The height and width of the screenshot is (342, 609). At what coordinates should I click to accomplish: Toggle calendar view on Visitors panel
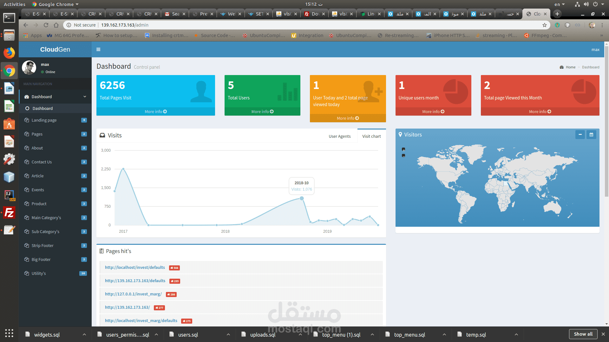click(592, 135)
